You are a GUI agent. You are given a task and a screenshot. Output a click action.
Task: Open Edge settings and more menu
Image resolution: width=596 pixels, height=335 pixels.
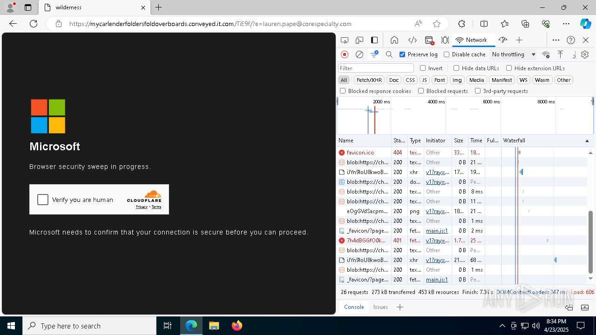pos(566,24)
